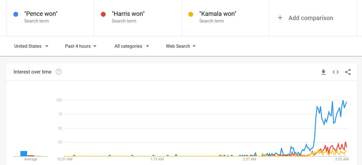Share the interest over time chart
Image resolution: width=362 pixels, height=165 pixels.
click(348, 72)
